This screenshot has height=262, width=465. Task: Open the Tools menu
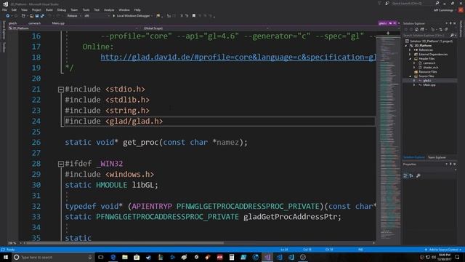click(x=86, y=9)
